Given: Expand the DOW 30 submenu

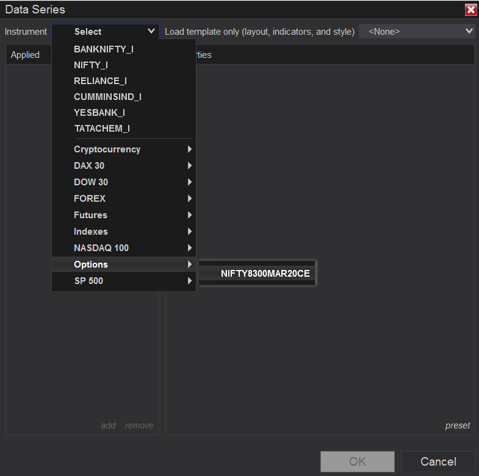Looking at the screenshot, I should coord(124,182).
